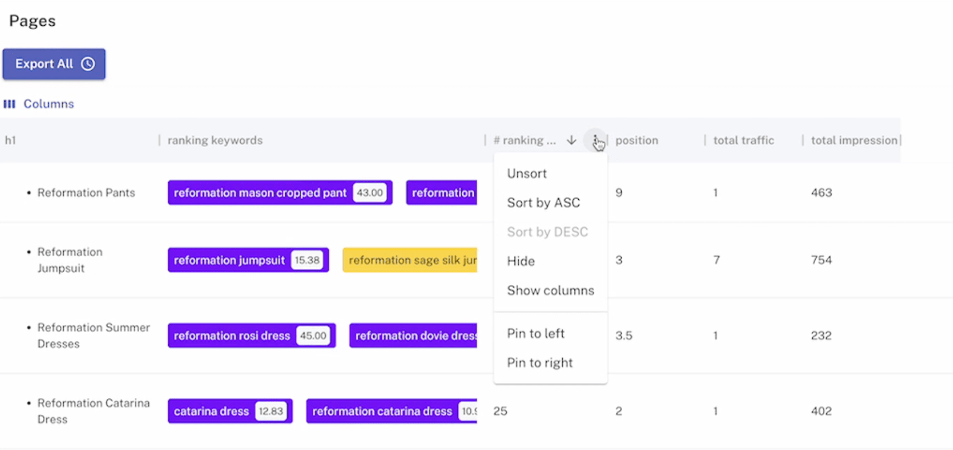Click the total traffic column header
The width and height of the screenshot is (953, 450).
744,140
